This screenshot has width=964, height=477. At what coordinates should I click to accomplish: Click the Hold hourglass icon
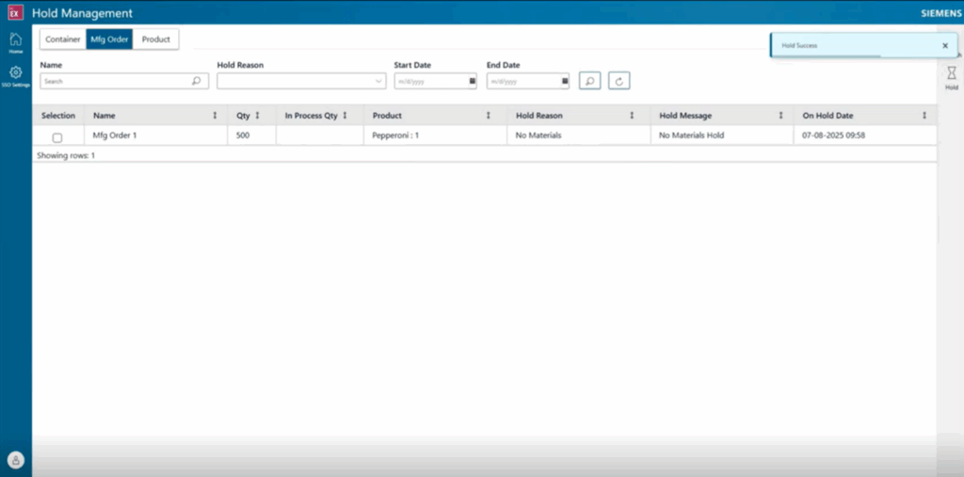point(951,75)
